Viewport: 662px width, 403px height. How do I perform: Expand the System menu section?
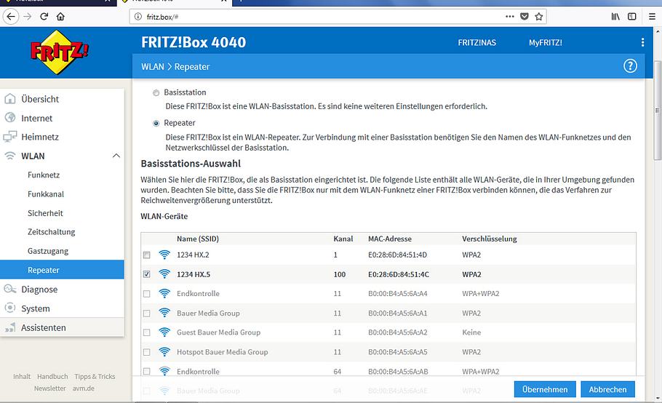(35, 308)
